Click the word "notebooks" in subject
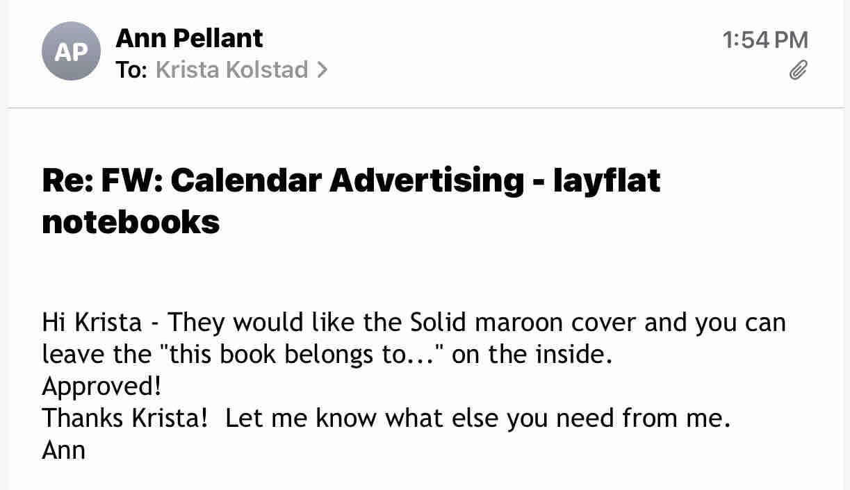The height and width of the screenshot is (490, 850). pos(131,222)
